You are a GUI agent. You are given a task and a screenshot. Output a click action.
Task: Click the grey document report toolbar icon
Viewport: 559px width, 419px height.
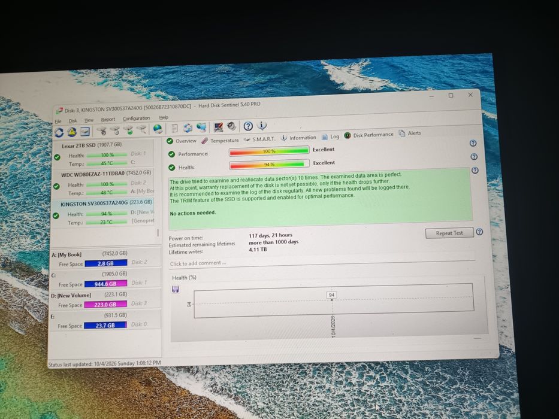click(174, 128)
